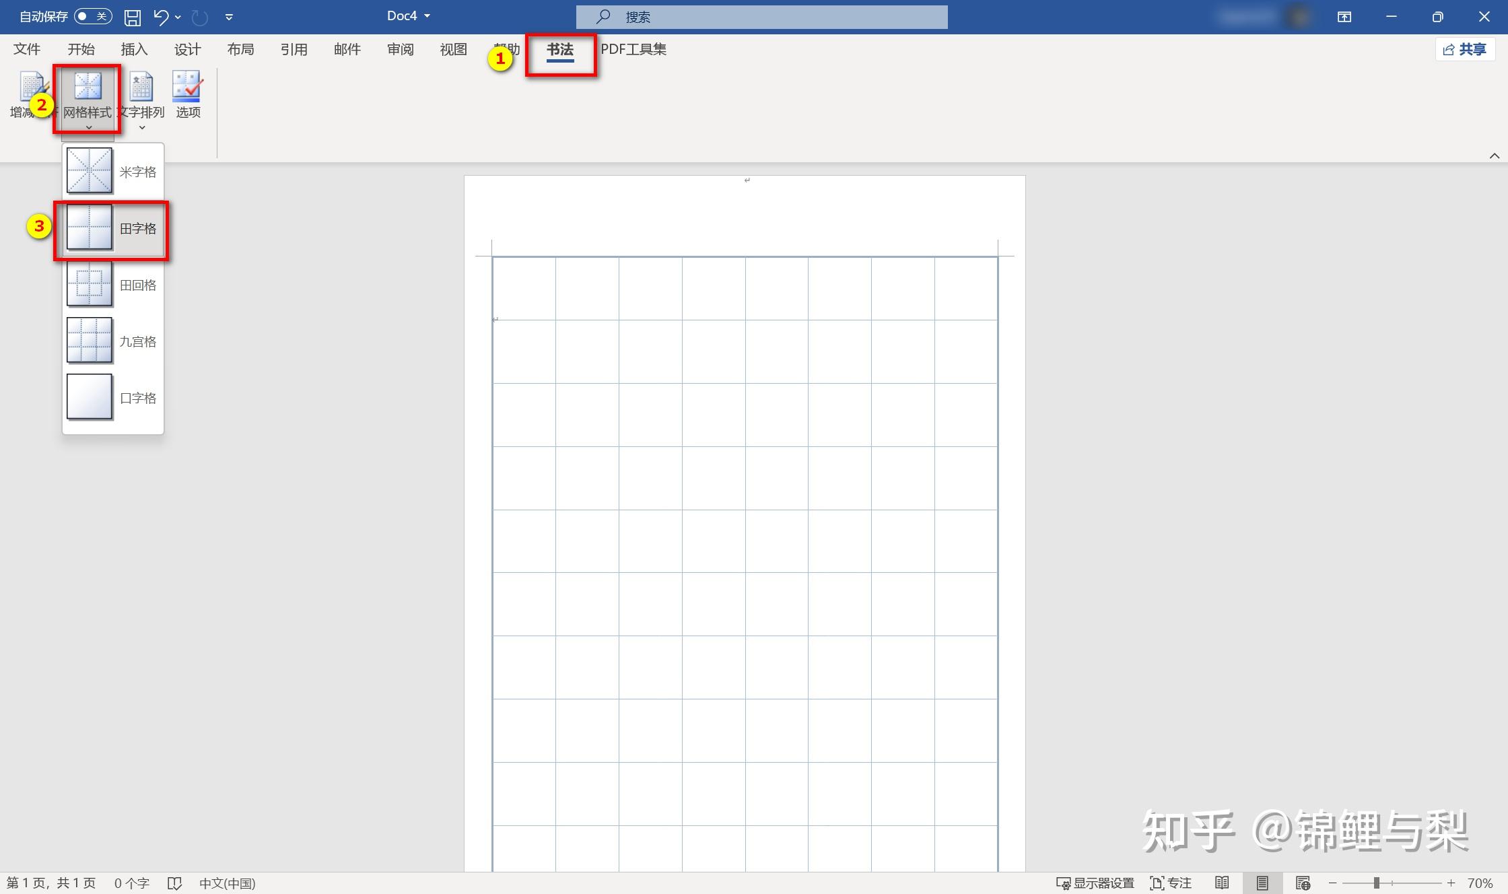Click the word count 0个字
This screenshot has width=1508, height=894.
[131, 883]
